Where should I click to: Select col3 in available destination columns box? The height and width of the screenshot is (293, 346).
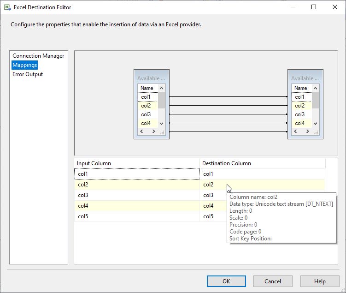tap(301, 114)
